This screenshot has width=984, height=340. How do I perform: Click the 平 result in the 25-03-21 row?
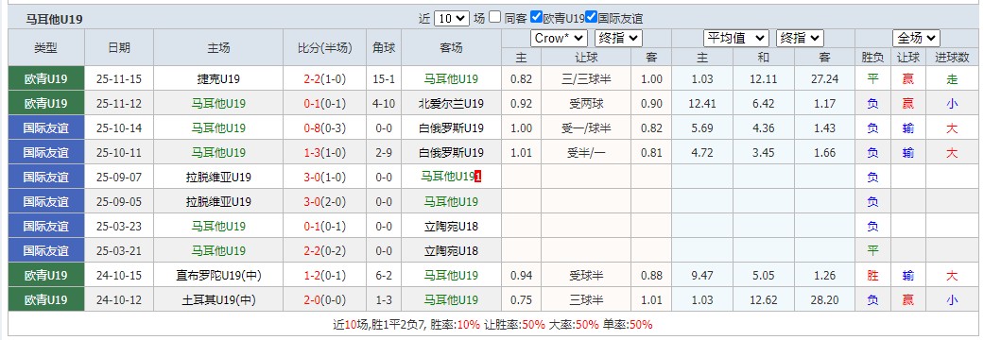click(x=872, y=251)
